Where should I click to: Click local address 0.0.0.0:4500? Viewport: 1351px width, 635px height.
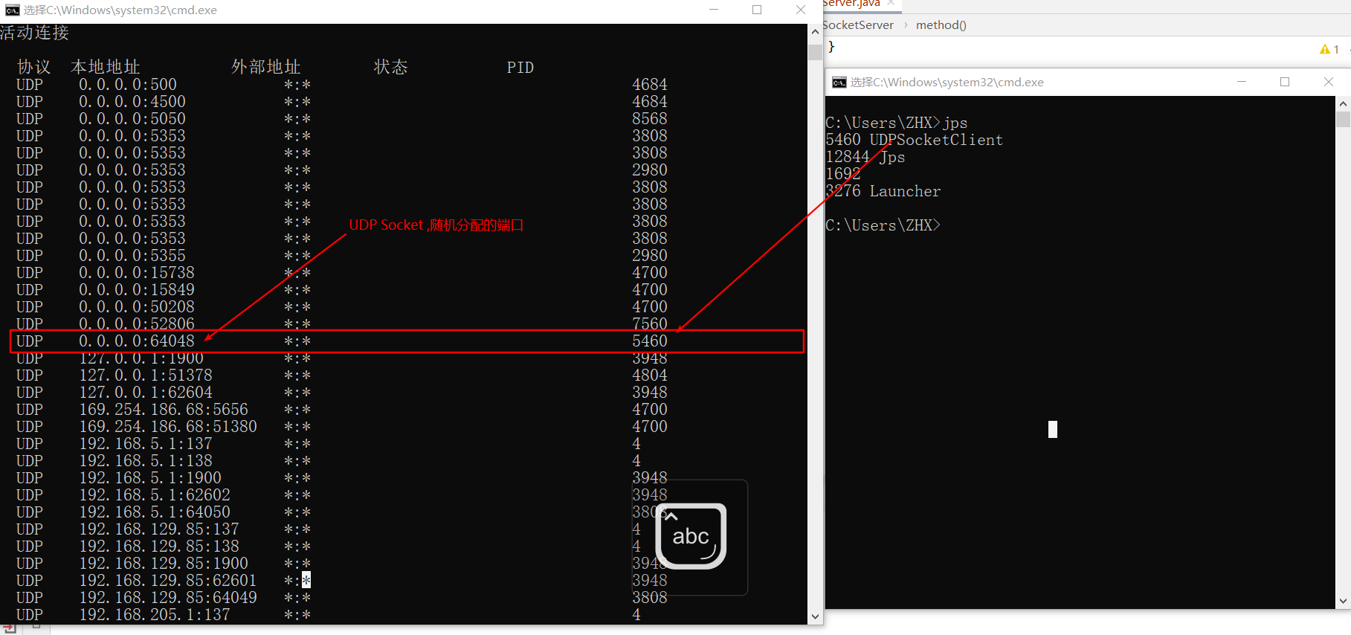(x=132, y=102)
